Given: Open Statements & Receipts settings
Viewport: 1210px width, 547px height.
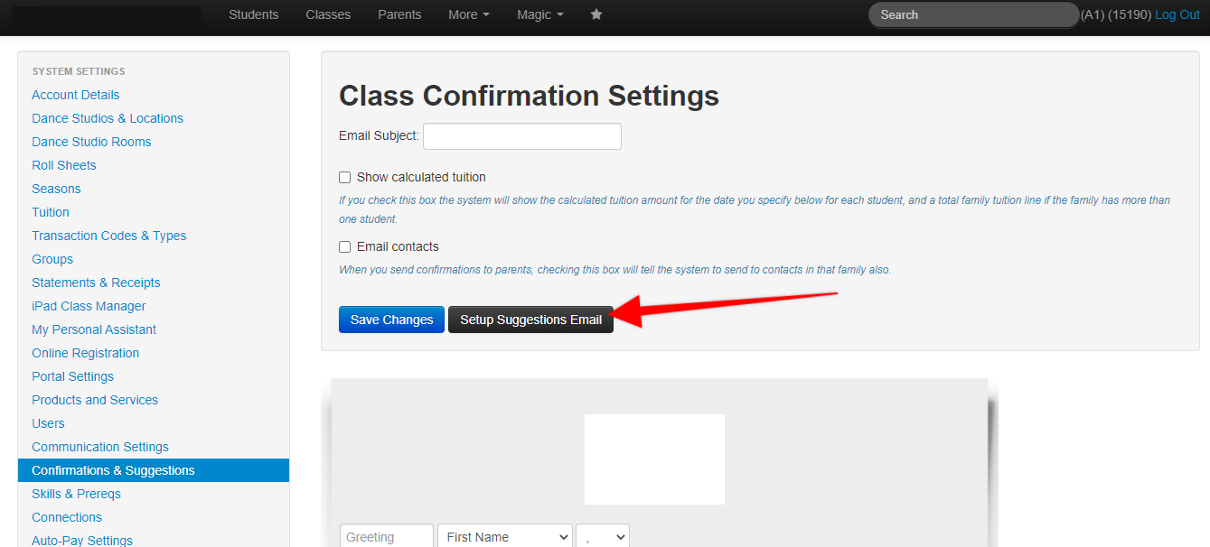Looking at the screenshot, I should (96, 283).
